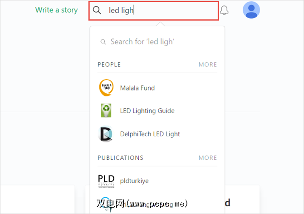Select Malala Fund from people results

coord(137,88)
